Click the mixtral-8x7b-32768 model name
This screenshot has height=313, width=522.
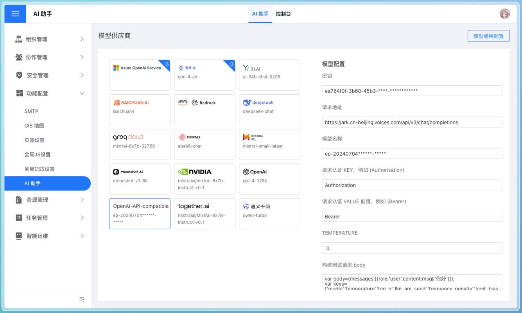click(134, 146)
